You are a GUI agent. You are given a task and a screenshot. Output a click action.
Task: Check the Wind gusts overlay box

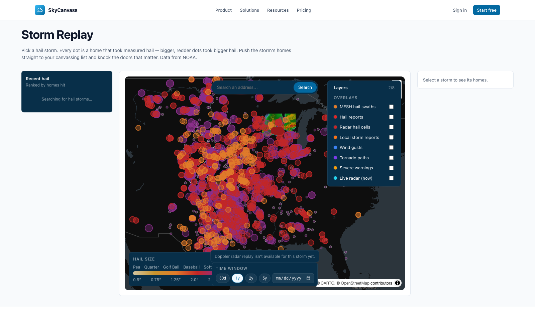[x=392, y=148]
